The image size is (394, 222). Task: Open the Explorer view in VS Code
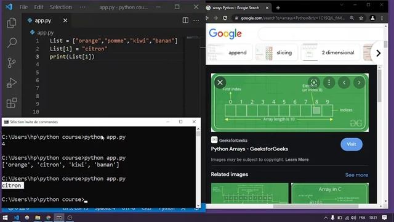[12, 23]
